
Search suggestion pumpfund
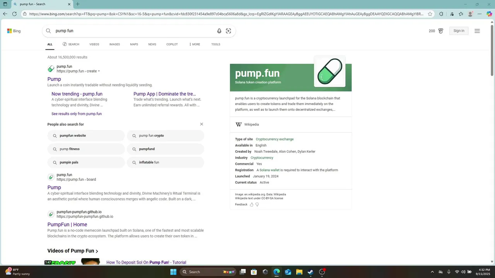(166, 149)
